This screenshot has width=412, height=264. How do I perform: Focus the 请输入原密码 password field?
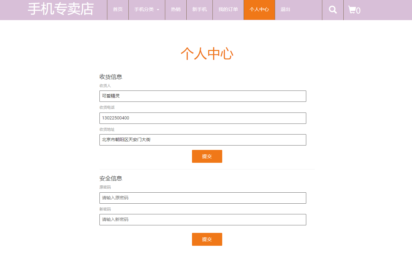coord(202,198)
